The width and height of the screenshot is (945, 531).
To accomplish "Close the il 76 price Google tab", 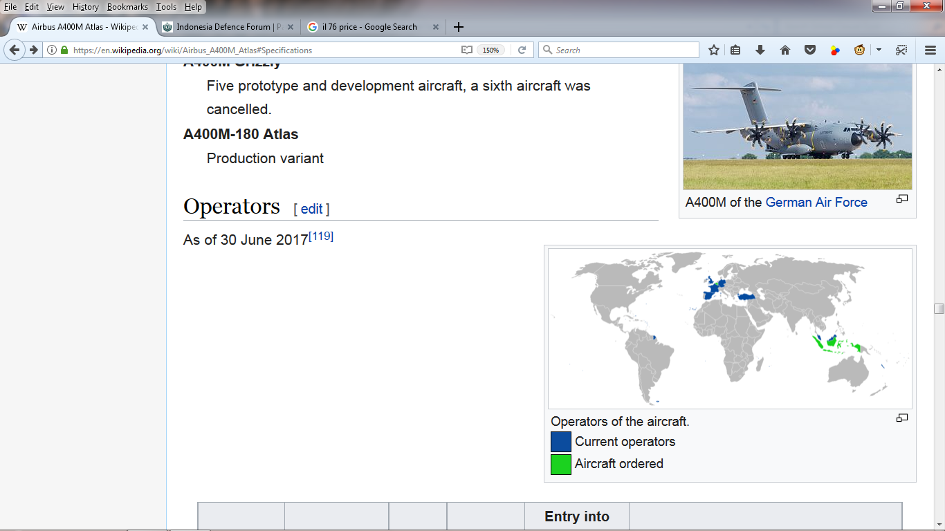I will point(436,27).
